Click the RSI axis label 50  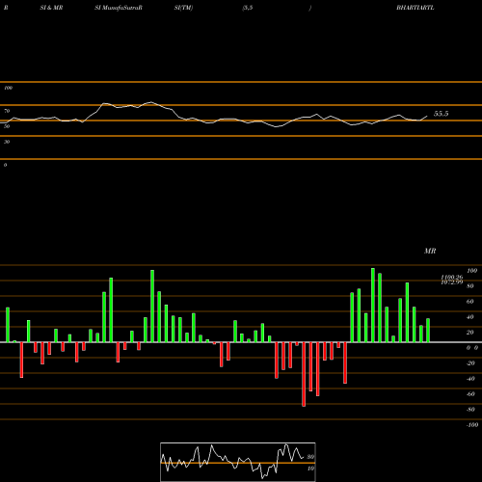(x=7, y=126)
